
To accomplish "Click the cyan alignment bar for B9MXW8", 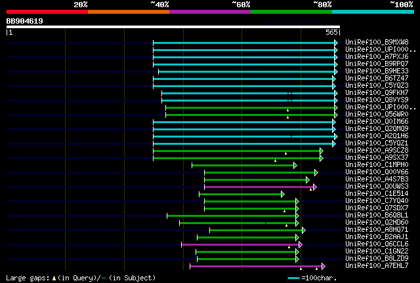I will [243, 43].
